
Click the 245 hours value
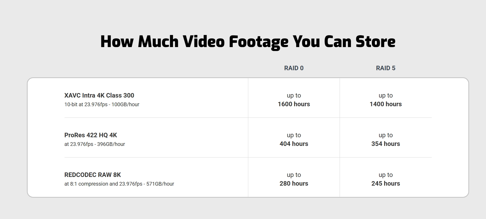pos(385,184)
